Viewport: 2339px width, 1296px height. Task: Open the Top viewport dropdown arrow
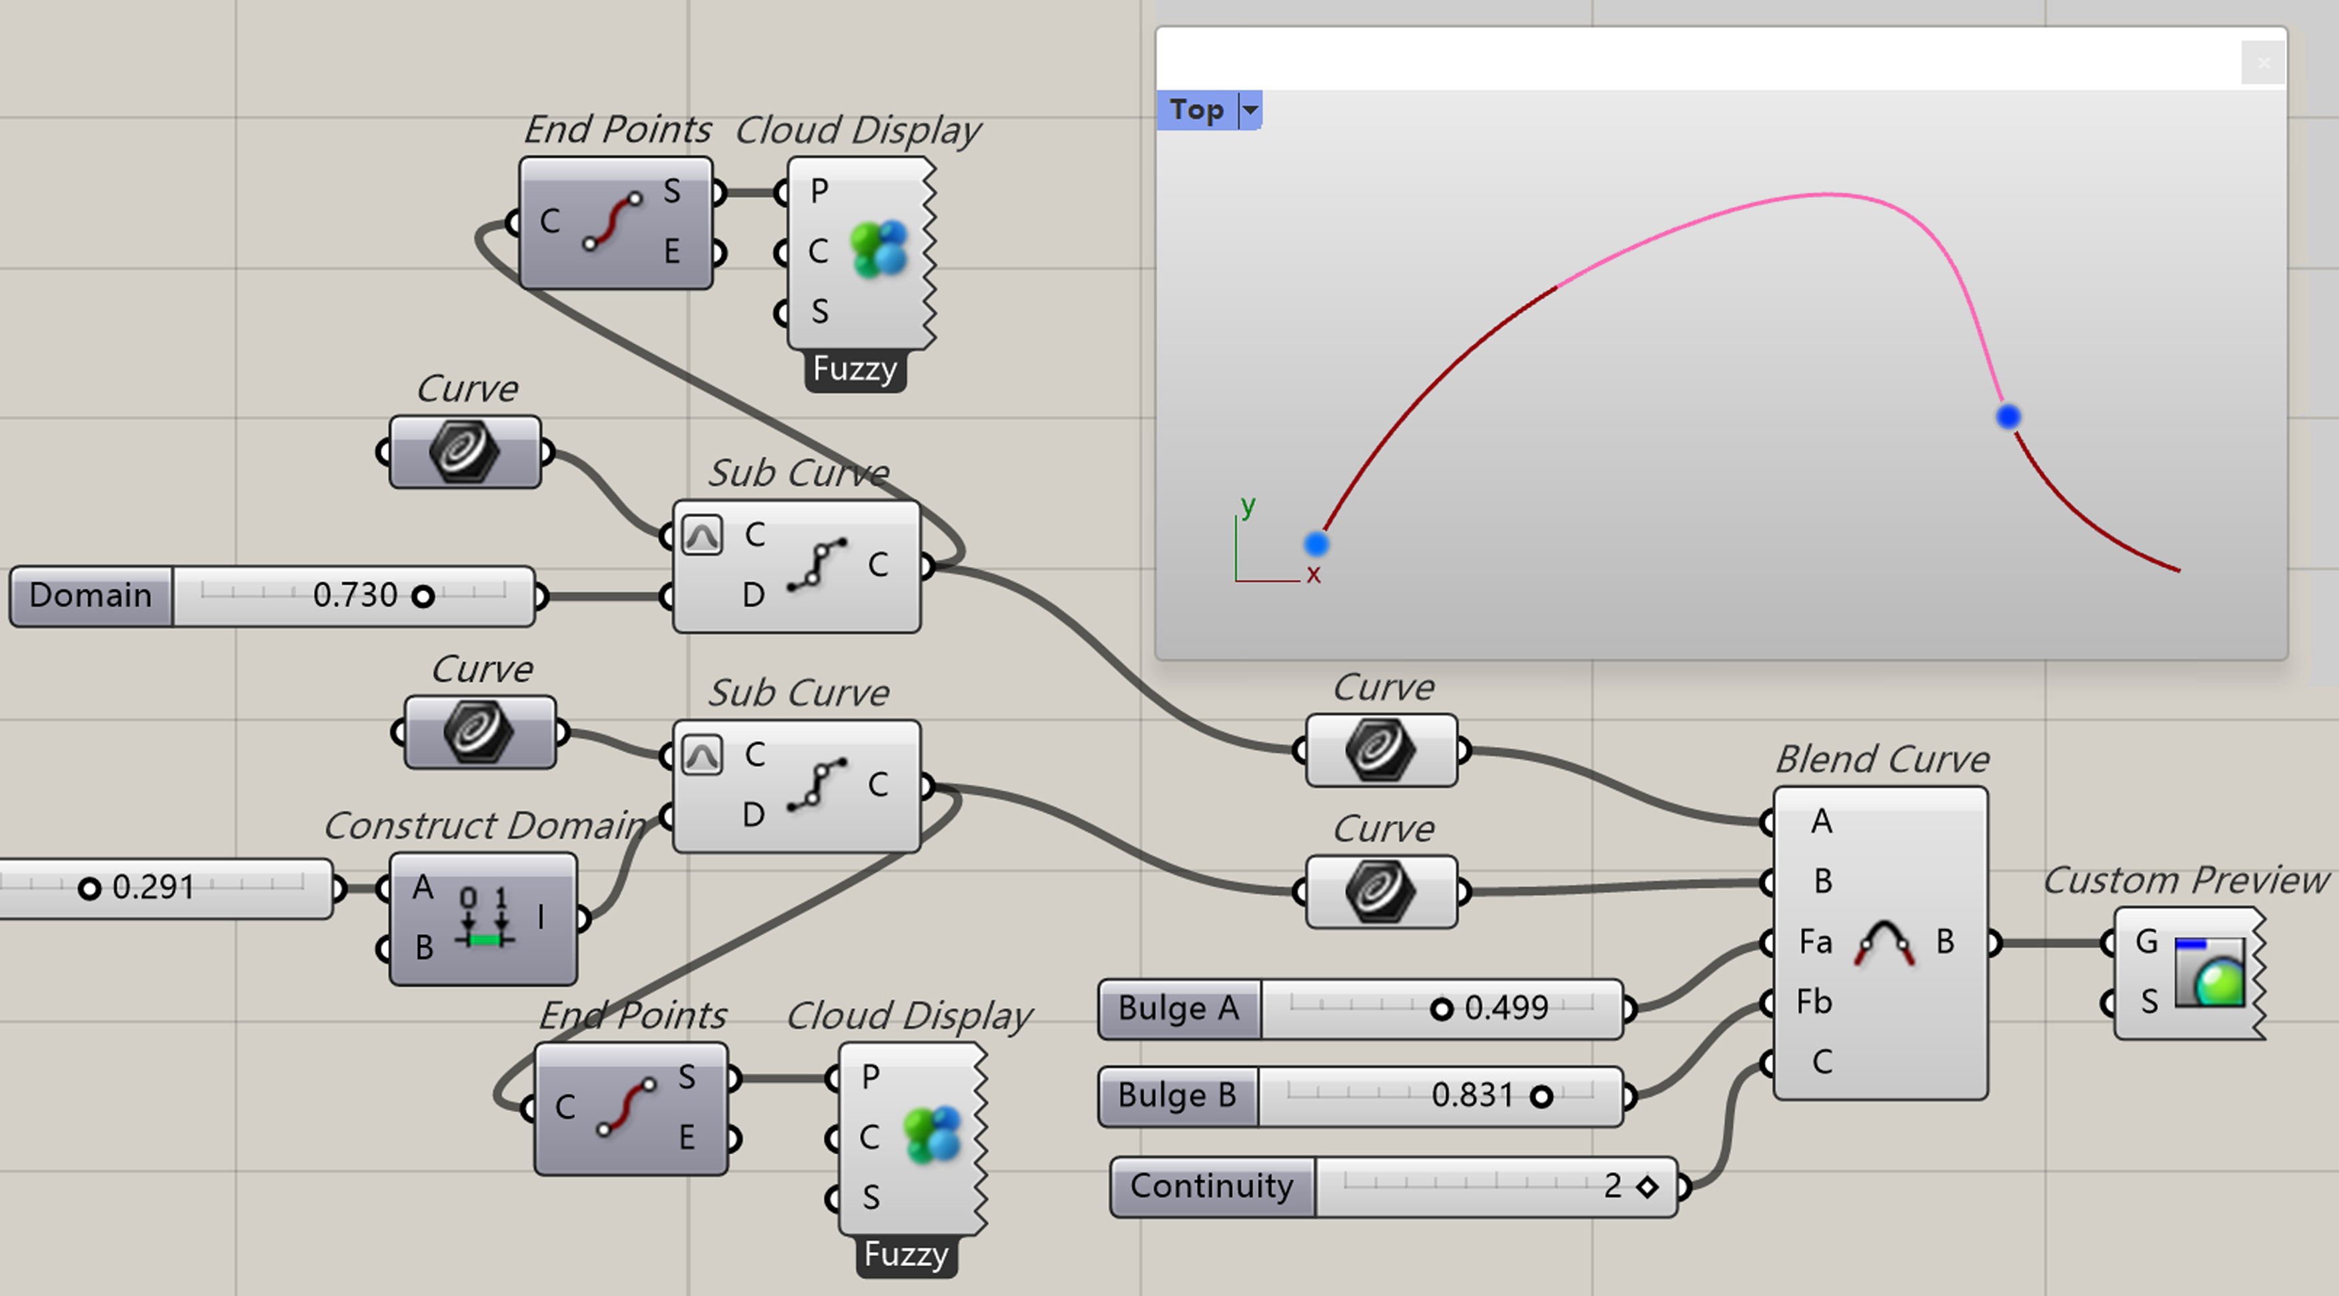(1250, 110)
